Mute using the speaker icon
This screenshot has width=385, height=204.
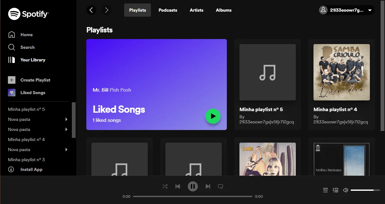click(x=346, y=190)
